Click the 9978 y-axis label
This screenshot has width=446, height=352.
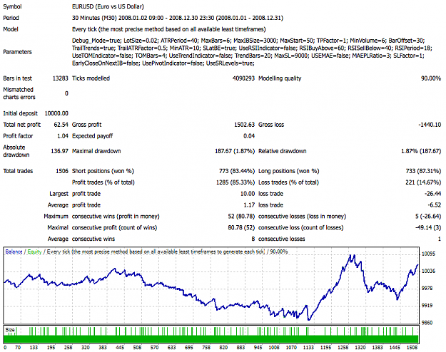427,289
